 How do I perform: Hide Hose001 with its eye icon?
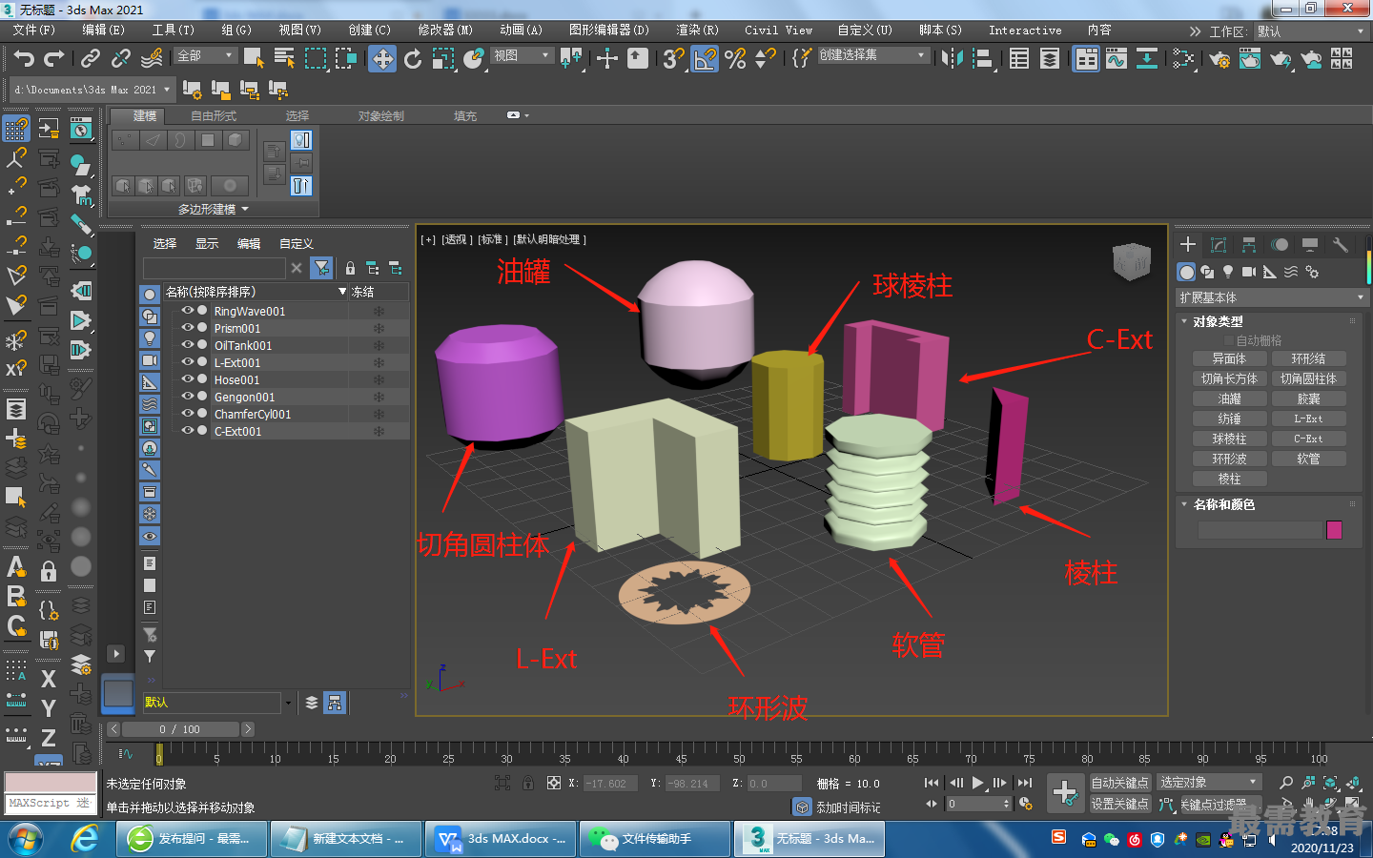coord(188,379)
